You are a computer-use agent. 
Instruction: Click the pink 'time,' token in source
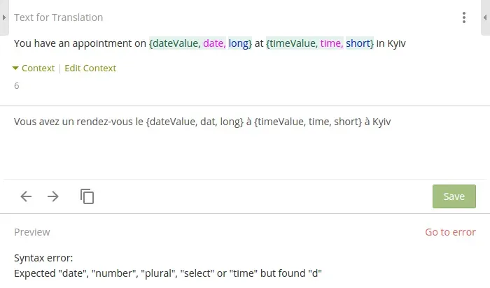click(x=331, y=43)
